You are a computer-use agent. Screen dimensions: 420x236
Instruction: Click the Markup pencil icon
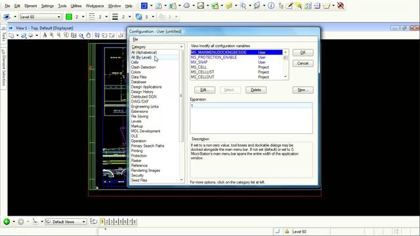[x=289, y=6]
